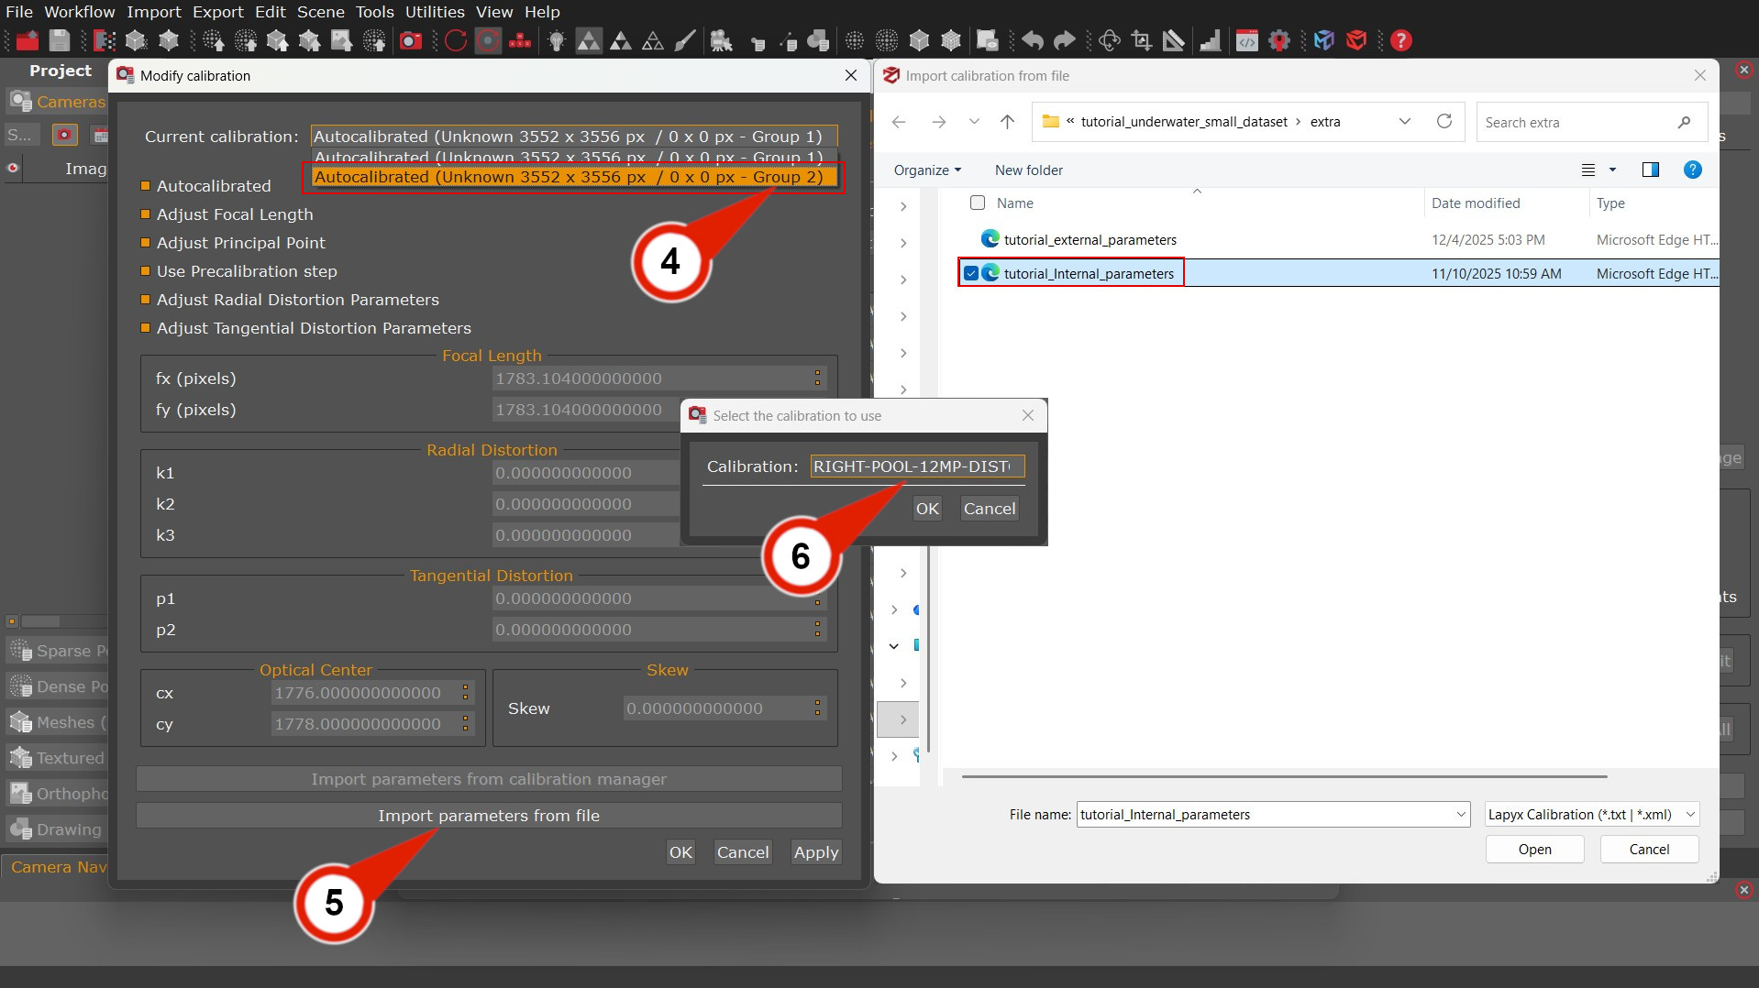Open the Calibration combo box RIGHT-POOL-12MP
This screenshot has width=1759, height=988.
click(916, 467)
